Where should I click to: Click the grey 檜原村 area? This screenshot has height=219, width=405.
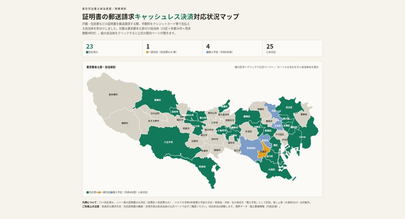125,123
